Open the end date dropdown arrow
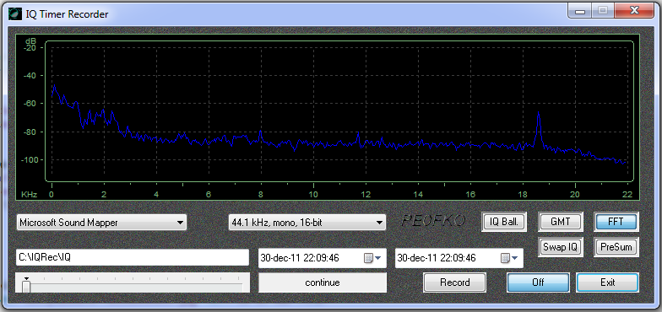 coord(515,258)
